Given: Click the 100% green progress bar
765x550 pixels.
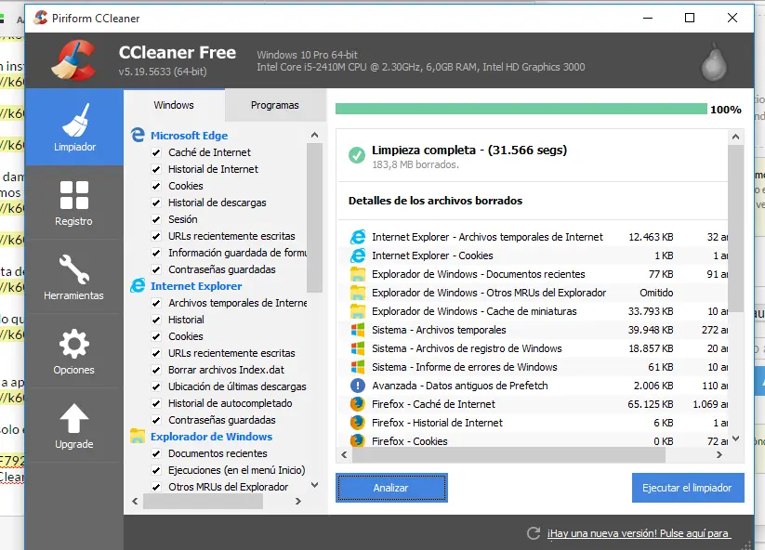Looking at the screenshot, I should point(521,109).
